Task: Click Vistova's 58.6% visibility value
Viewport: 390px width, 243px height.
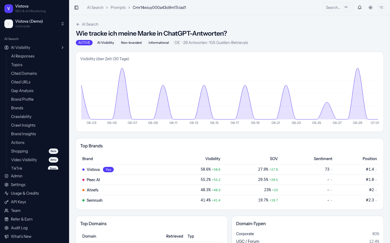Action: tap(206, 169)
